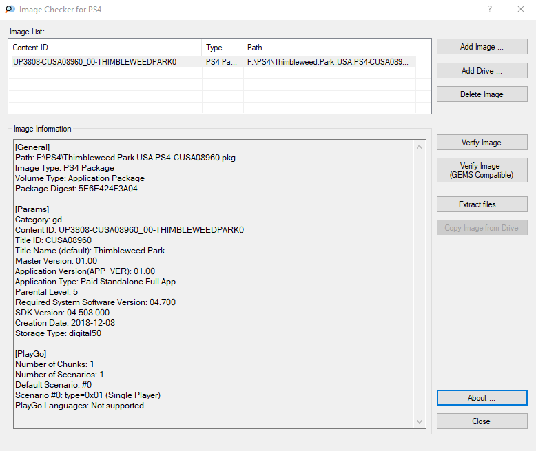Click the Image Checker magnifier app icon
Screen dimensions: 536x451
pyautogui.click(x=10, y=9)
